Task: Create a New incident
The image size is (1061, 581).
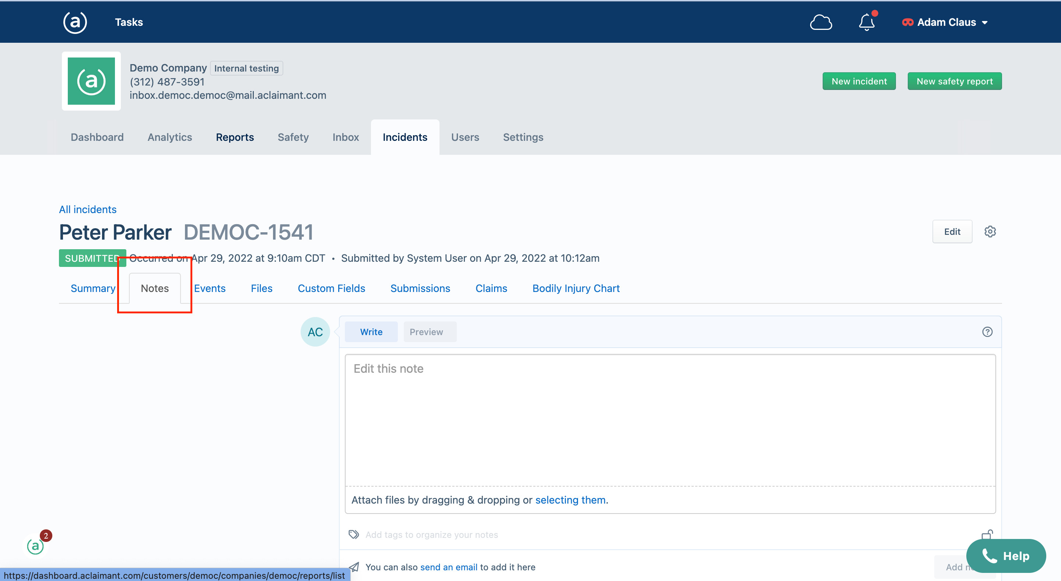Action: 859,81
